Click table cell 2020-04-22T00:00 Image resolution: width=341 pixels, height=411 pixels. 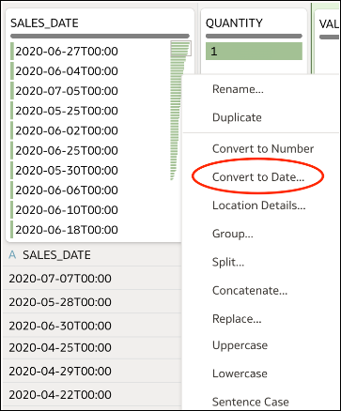coord(92,394)
